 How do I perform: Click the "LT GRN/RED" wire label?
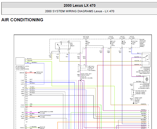pos(33,127)
